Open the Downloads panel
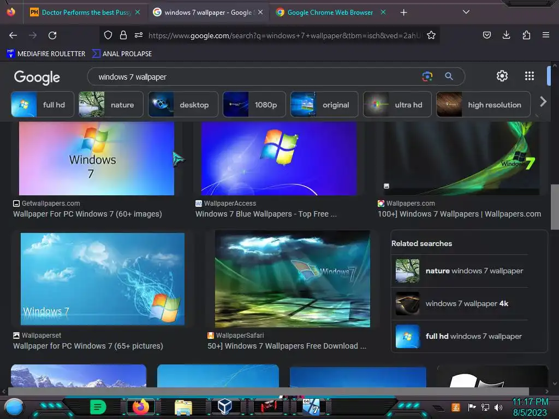 [506, 35]
